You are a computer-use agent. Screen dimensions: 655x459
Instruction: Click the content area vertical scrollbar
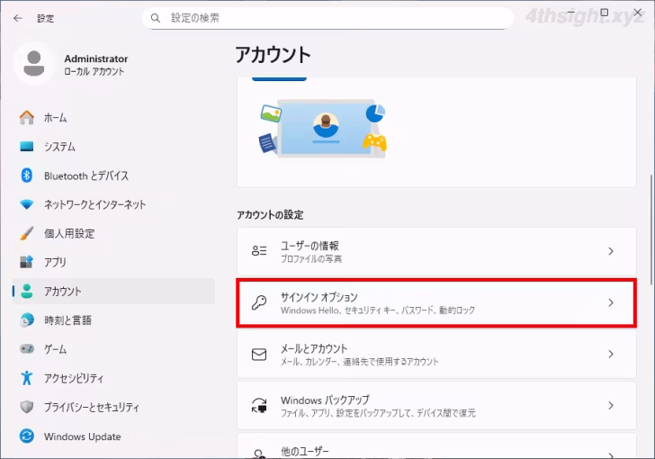[651, 229]
